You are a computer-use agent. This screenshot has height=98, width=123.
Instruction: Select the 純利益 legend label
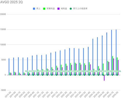pyautogui.click(x=64, y=8)
